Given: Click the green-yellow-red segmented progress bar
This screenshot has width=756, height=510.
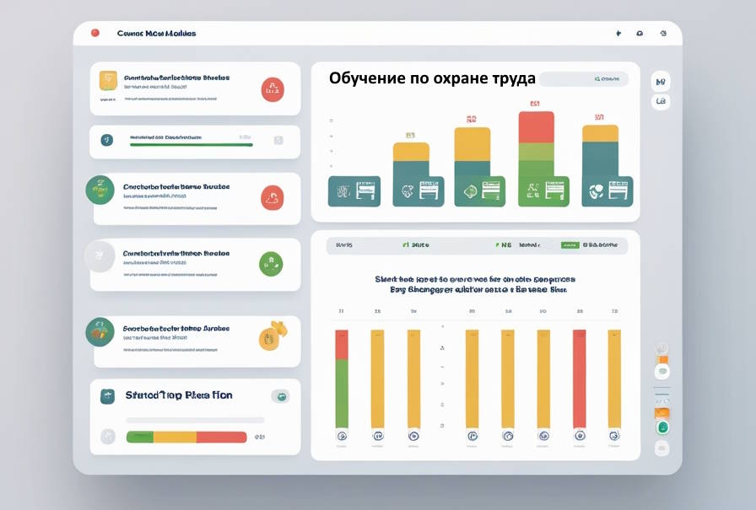Looking at the screenshot, I should pyautogui.click(x=186, y=437).
